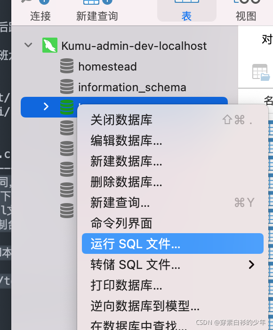Viewport: 273px width, 330px height.
Task: Click the open table icon in object pane
Action: click(x=261, y=72)
